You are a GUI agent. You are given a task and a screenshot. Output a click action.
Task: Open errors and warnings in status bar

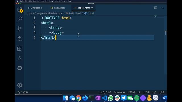[23, 92]
